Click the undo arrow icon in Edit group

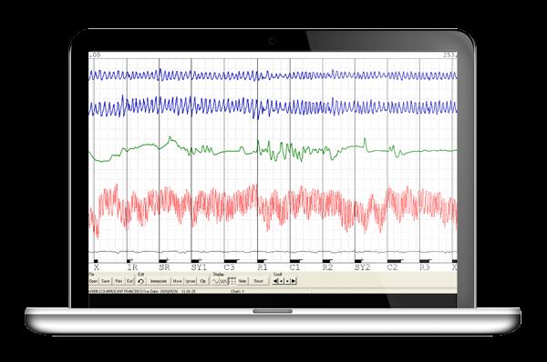[141, 281]
